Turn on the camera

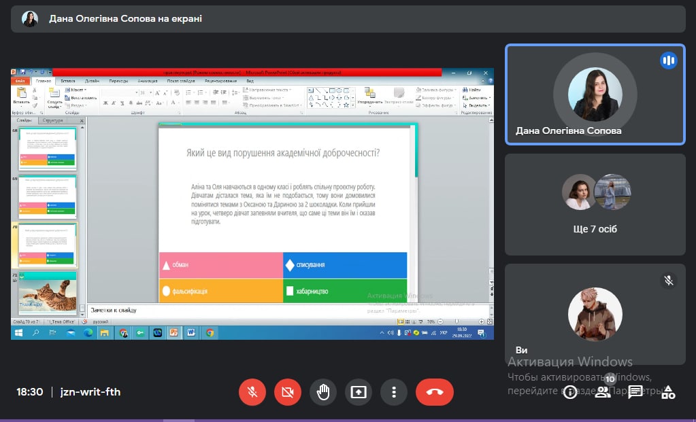click(x=288, y=392)
